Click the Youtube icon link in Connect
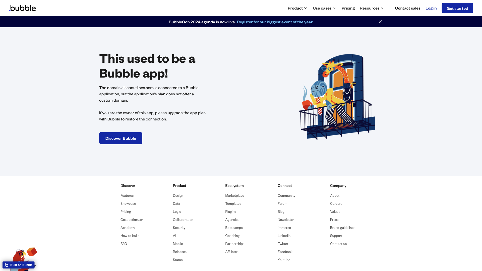 [284, 259]
